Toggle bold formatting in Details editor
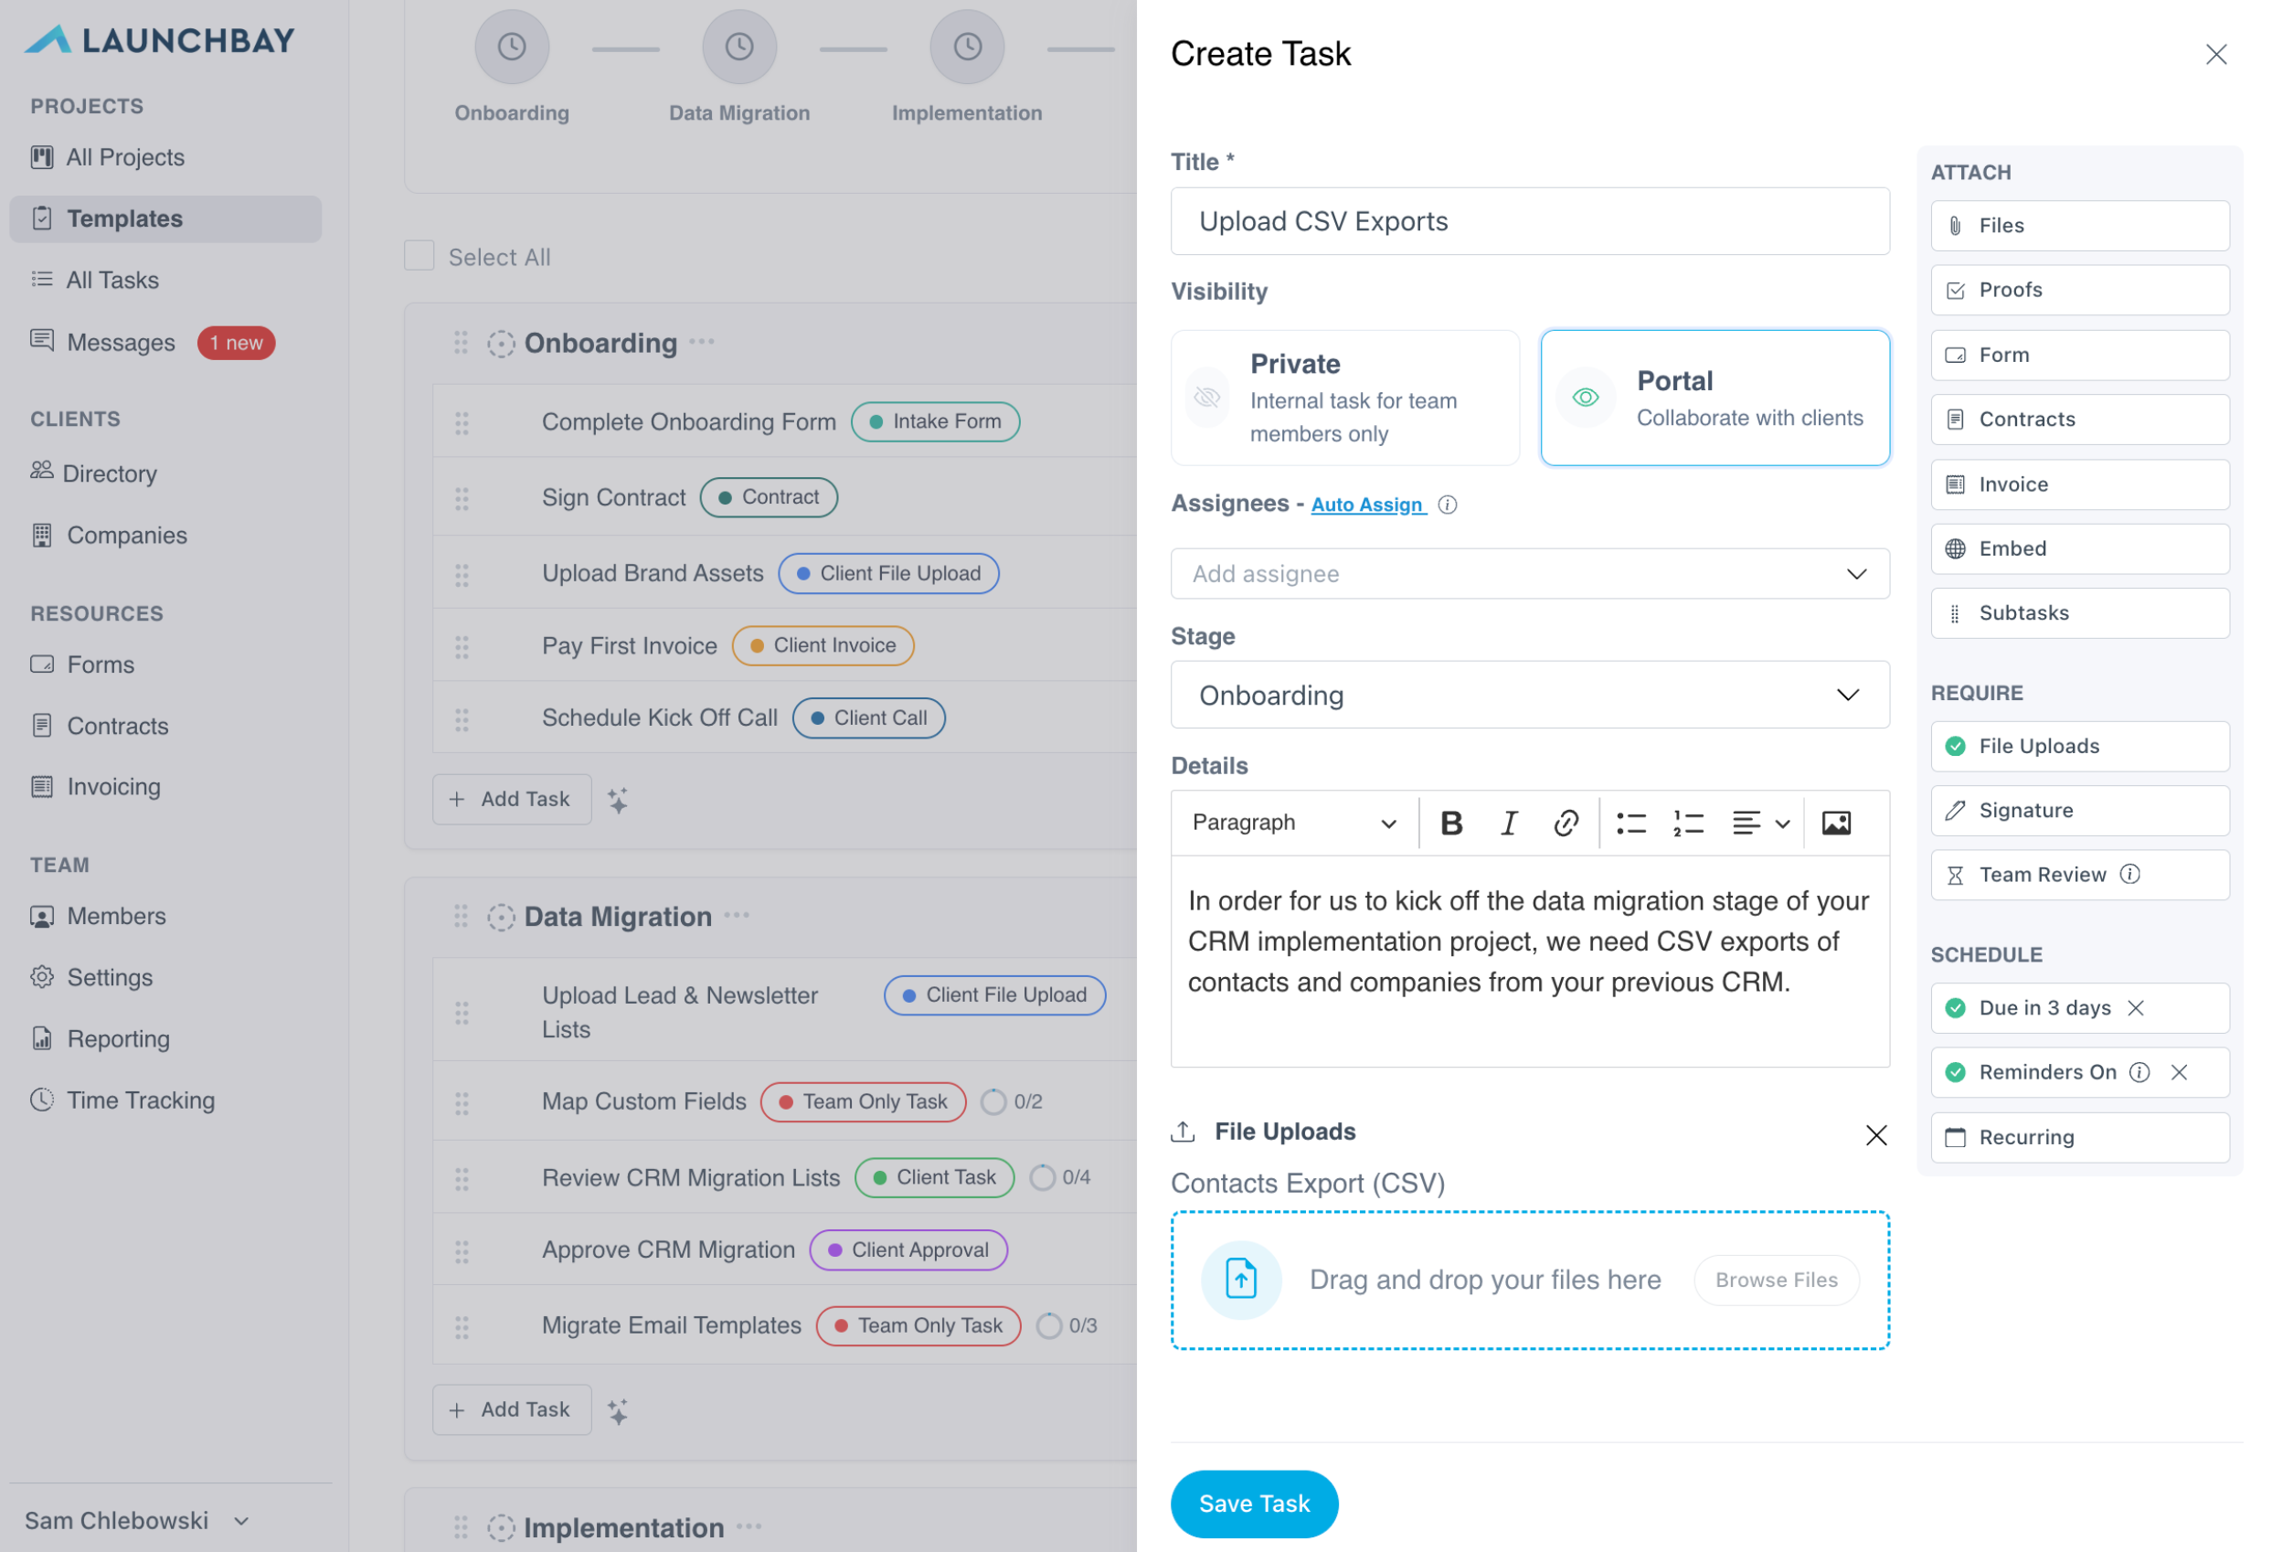Screen dimensions: 2272x1552 (x=1452, y=824)
